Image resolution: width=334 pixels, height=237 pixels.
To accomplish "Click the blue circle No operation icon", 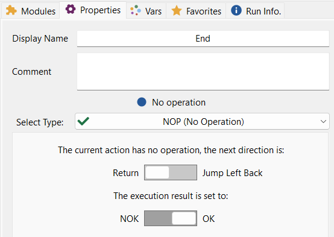I will [x=142, y=102].
